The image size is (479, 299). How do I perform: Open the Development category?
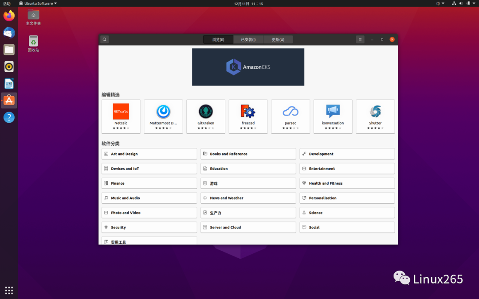point(347,154)
